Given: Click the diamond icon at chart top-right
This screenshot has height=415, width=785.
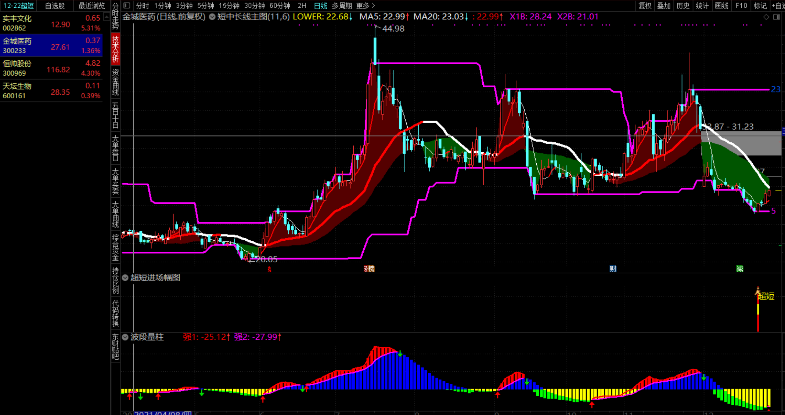Looking at the screenshot, I should coord(766,17).
